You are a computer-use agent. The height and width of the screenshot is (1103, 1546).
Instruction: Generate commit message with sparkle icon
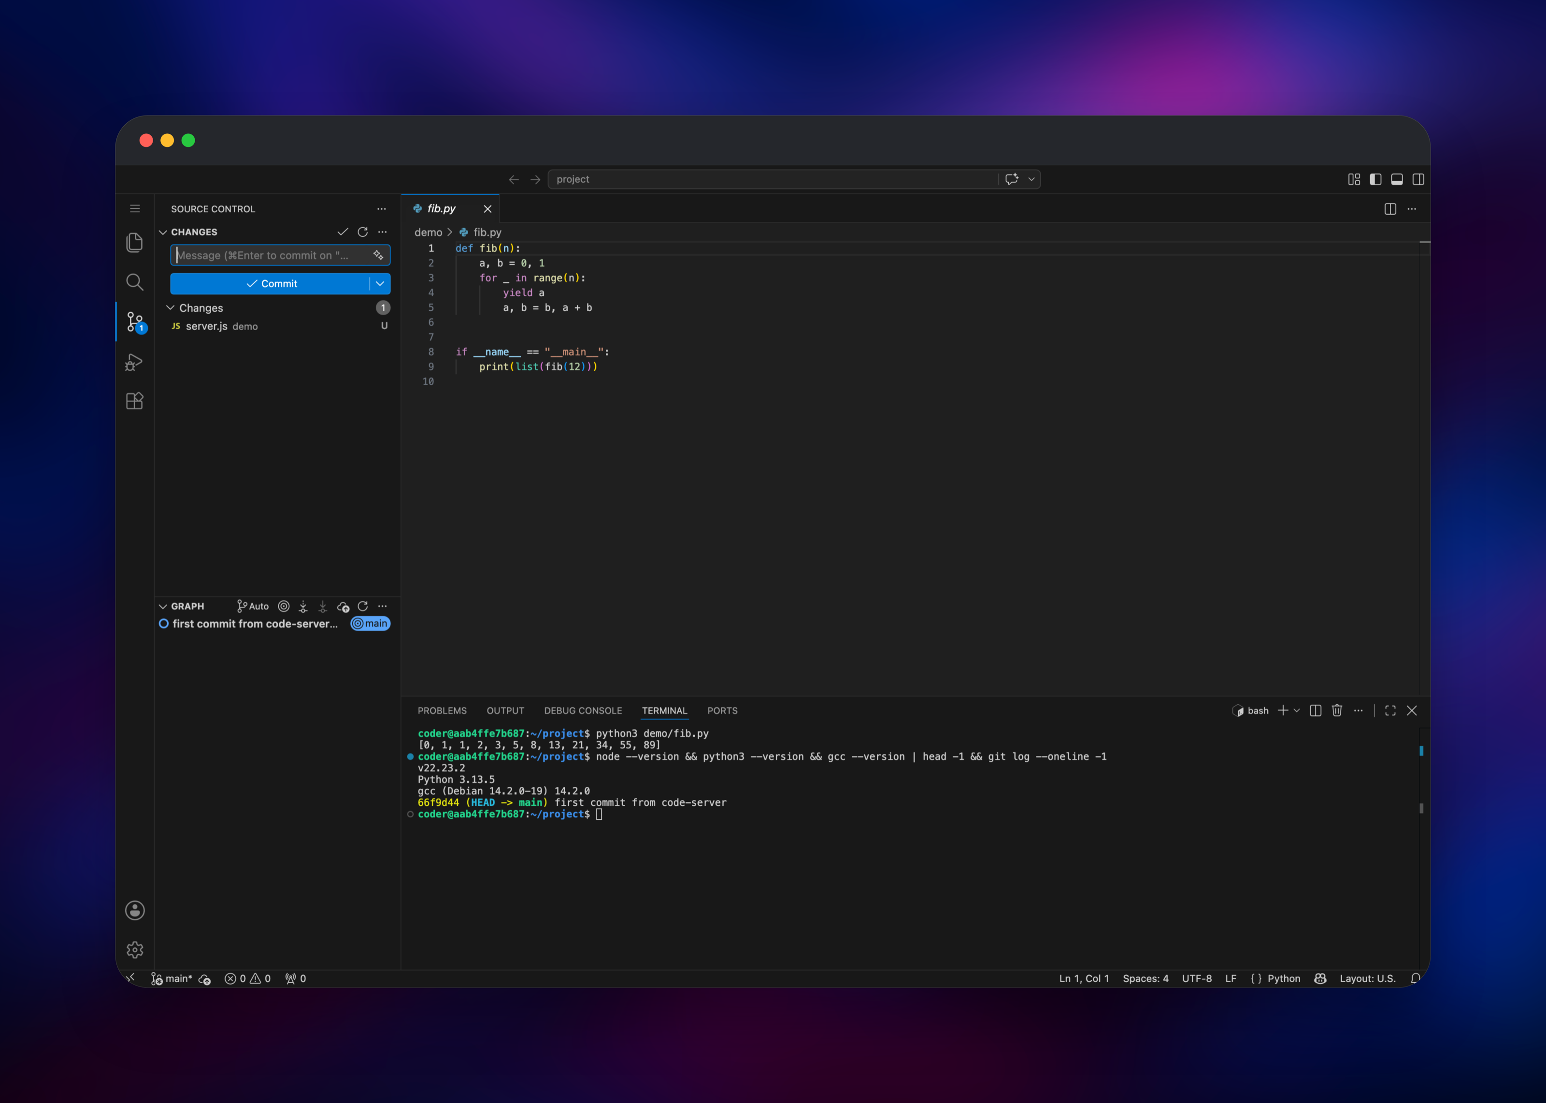pyautogui.click(x=378, y=255)
